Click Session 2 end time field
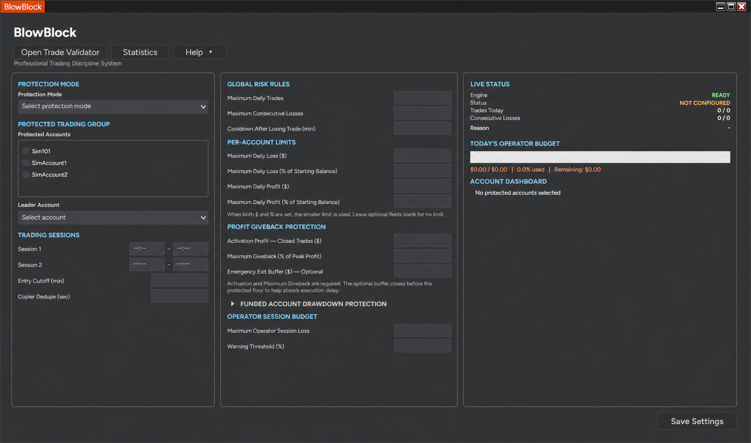The height and width of the screenshot is (443, 751). coord(191,264)
